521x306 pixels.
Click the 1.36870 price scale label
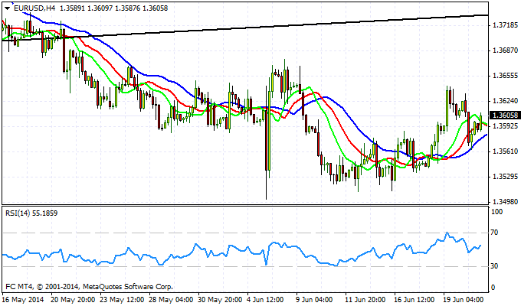click(506, 50)
